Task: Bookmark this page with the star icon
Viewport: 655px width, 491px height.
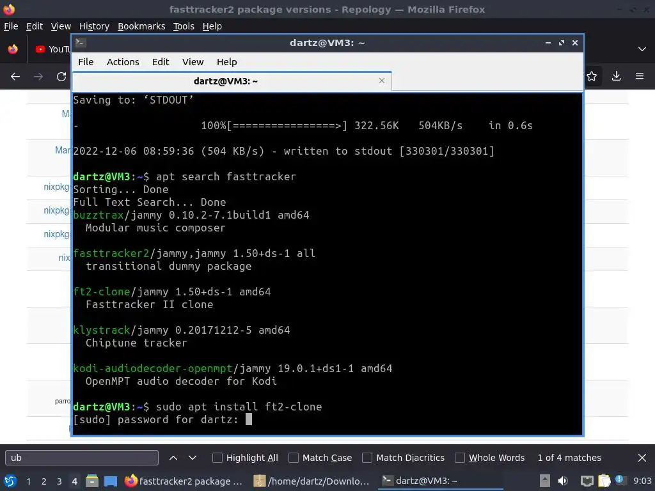Action: [x=592, y=76]
